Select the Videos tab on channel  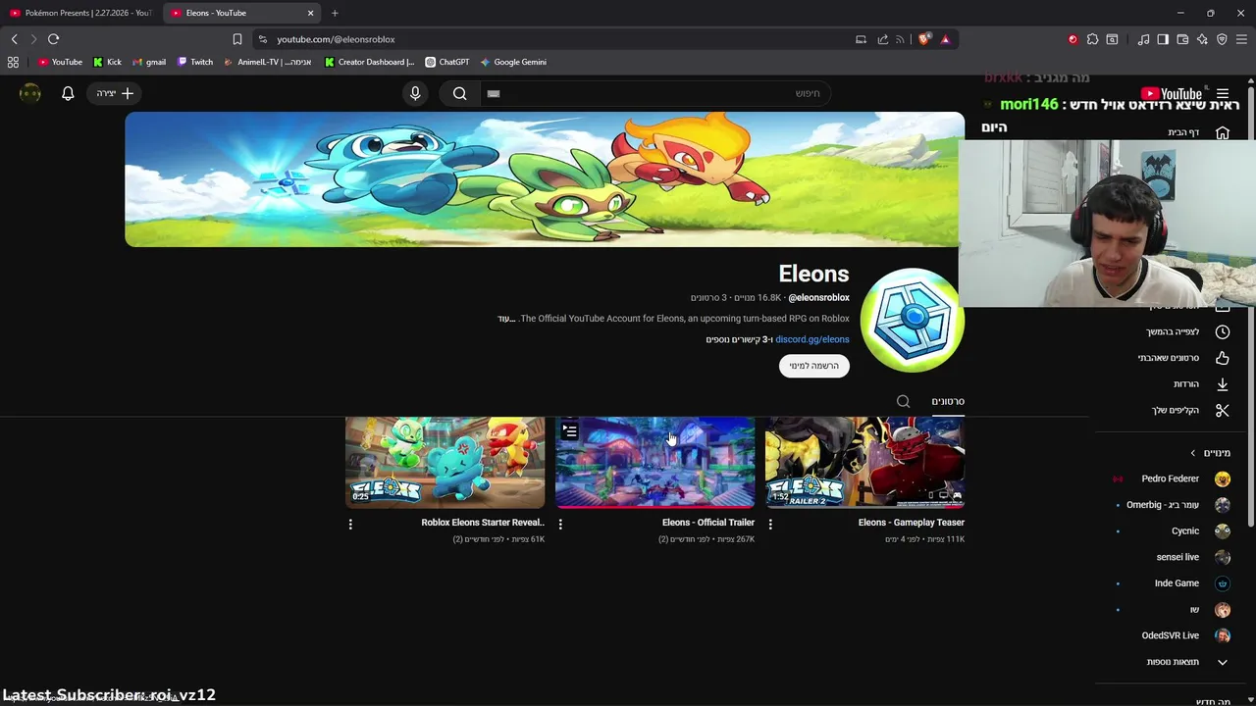948,401
